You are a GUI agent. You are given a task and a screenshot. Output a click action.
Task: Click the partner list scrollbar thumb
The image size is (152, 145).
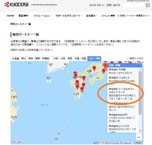(x=140, y=93)
